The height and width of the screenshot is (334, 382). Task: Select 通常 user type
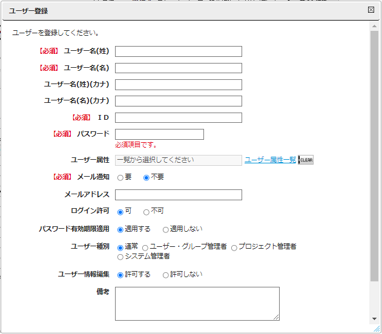pos(120,248)
